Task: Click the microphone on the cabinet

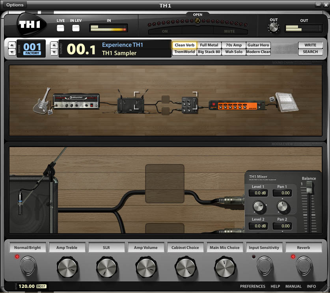Action: click(20, 202)
